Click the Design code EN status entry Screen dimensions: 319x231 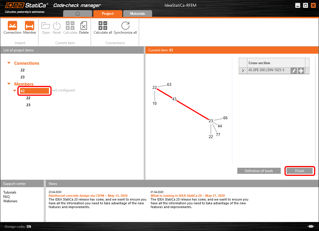18,227
